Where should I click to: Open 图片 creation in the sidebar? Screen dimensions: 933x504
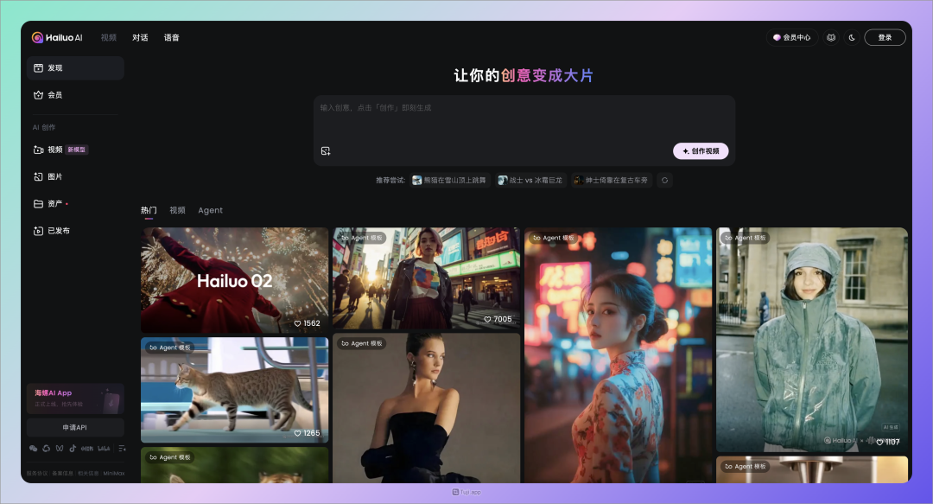[75, 176]
